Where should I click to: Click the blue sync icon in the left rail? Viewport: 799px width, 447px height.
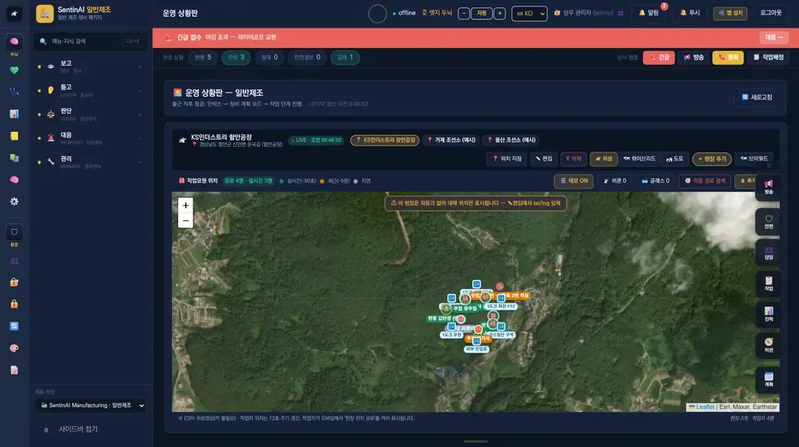click(14, 326)
